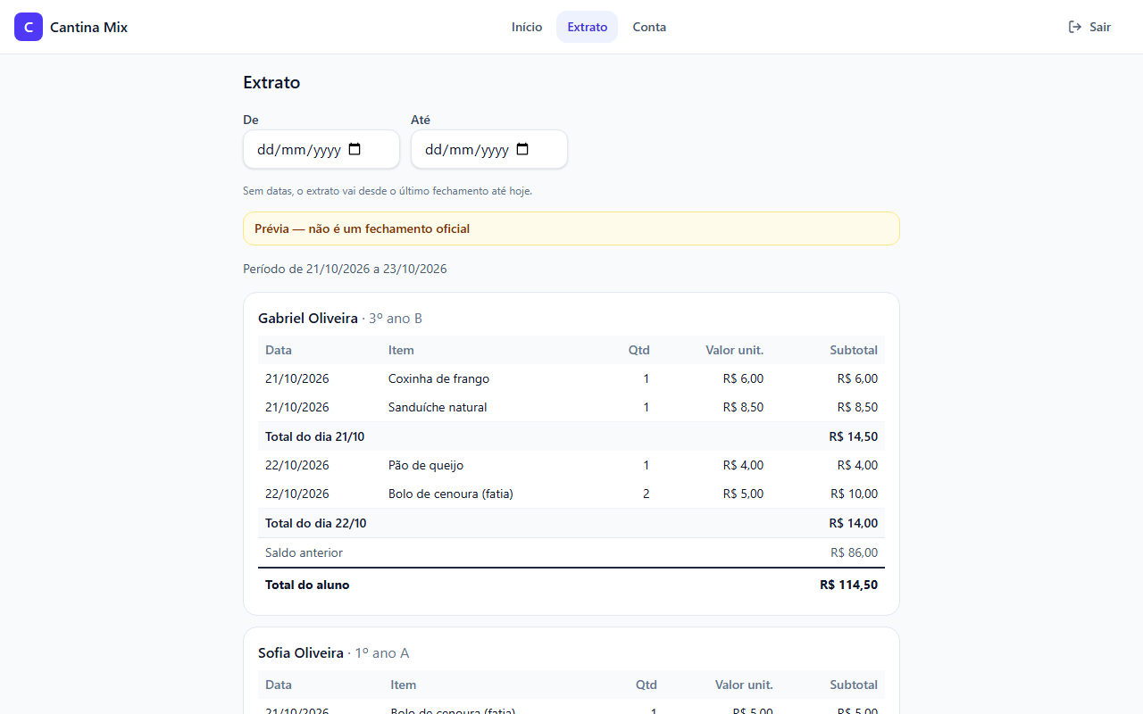The image size is (1143, 714).
Task: Click the student name Gabriel Oliveira
Action: (308, 318)
